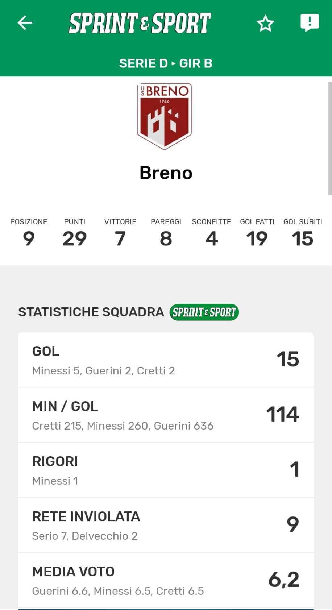Tap the Breno team name heading
The image size is (332, 610).
pyautogui.click(x=166, y=173)
